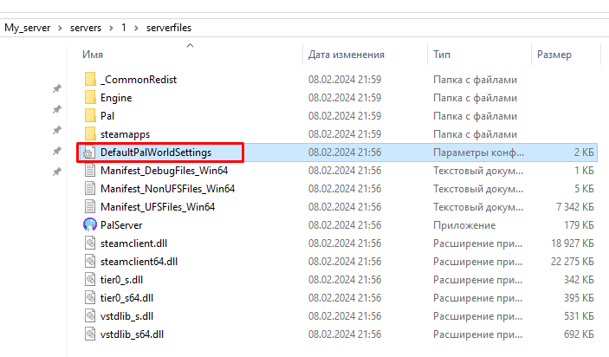The height and width of the screenshot is (357, 609).
Task: Select the Manifest_NonUFSFiles_Win64 file name
Action: tap(167, 189)
